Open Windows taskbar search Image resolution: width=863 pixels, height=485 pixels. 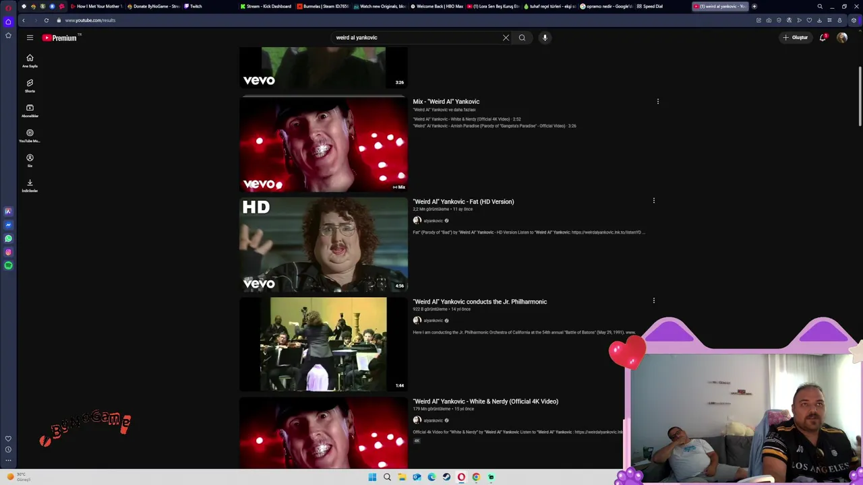387,477
